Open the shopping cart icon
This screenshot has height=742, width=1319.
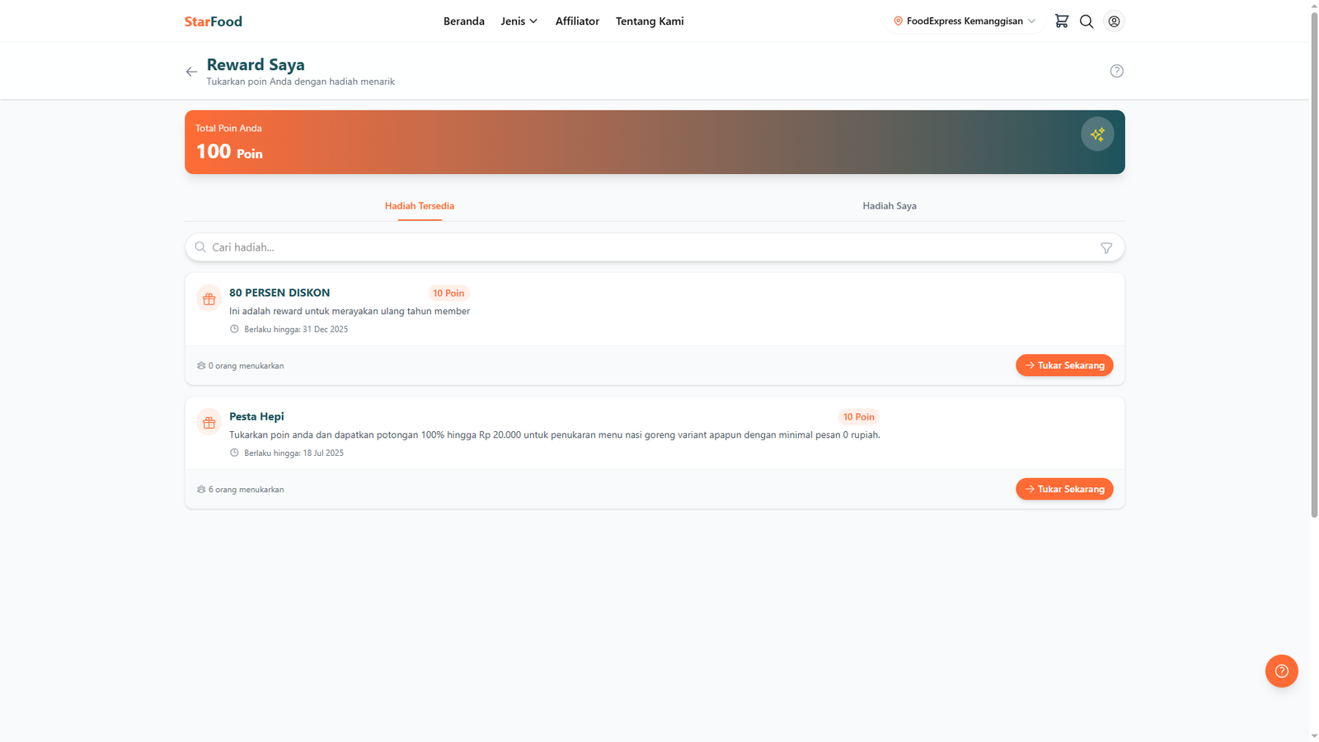(1061, 21)
